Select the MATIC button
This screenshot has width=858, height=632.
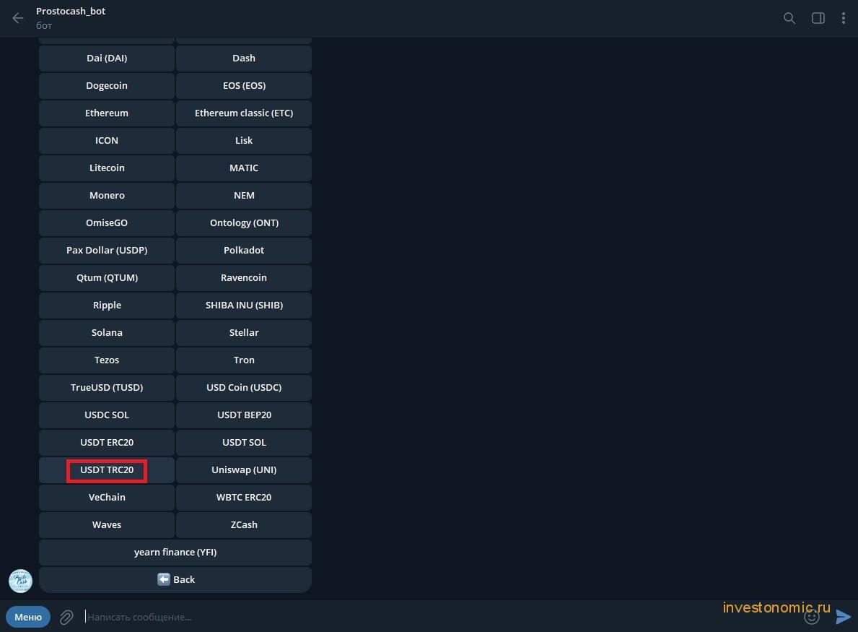(244, 168)
